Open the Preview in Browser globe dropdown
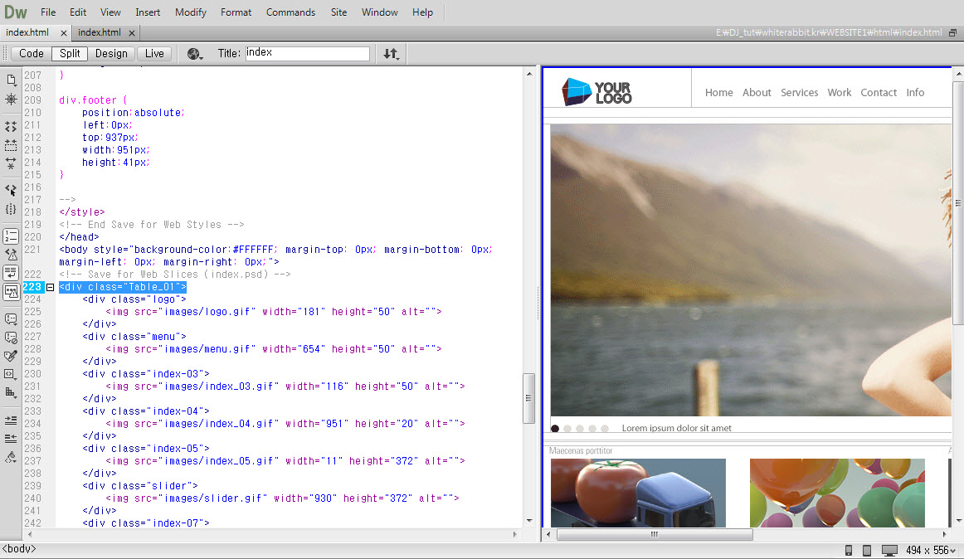 pos(196,54)
